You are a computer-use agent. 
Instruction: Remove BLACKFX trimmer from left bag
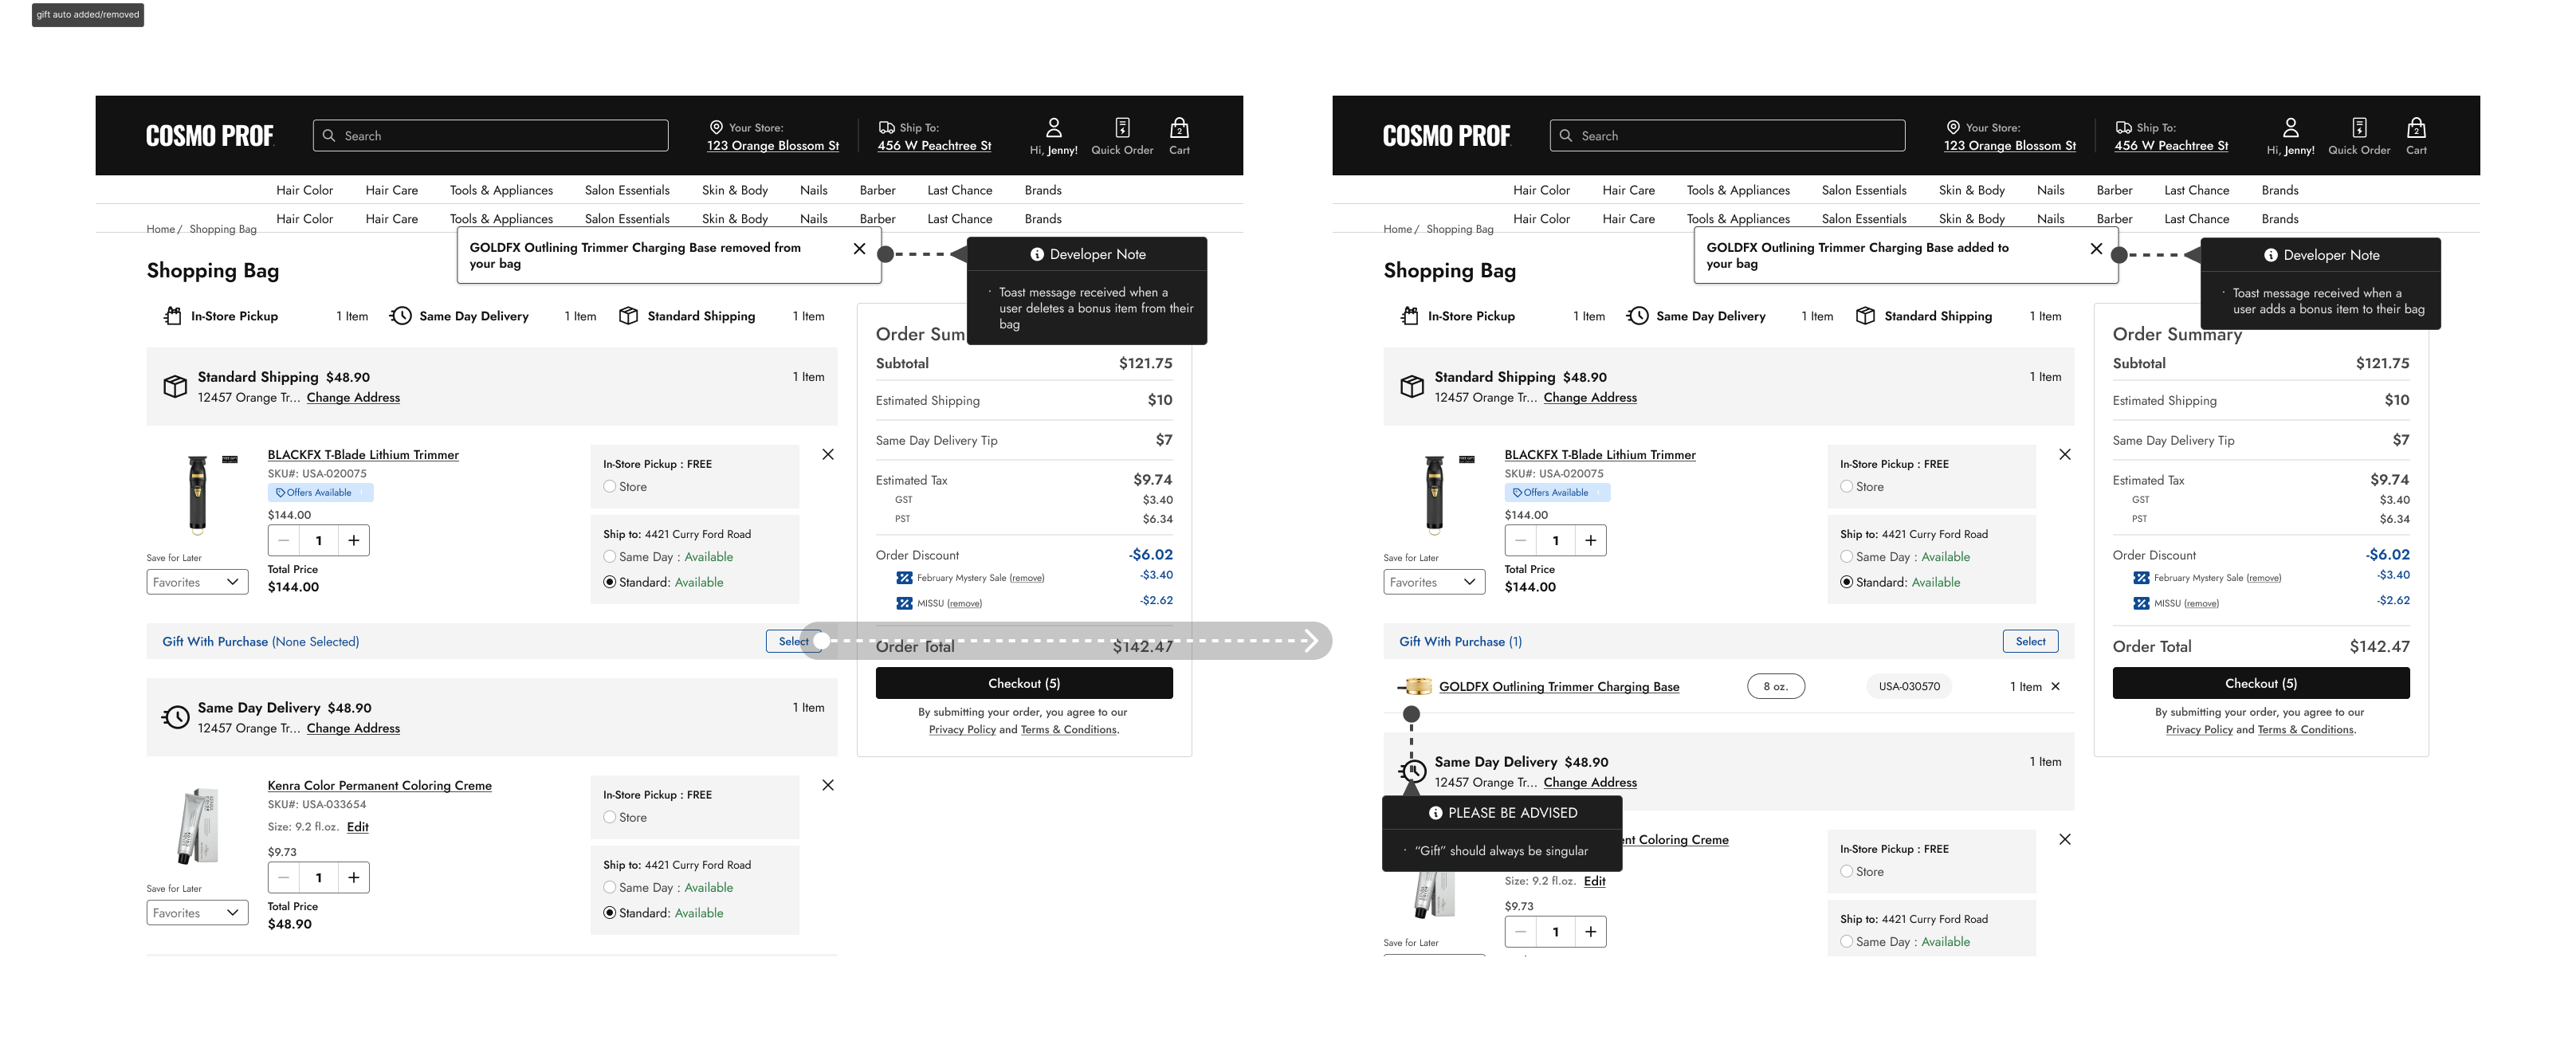pyautogui.click(x=828, y=455)
